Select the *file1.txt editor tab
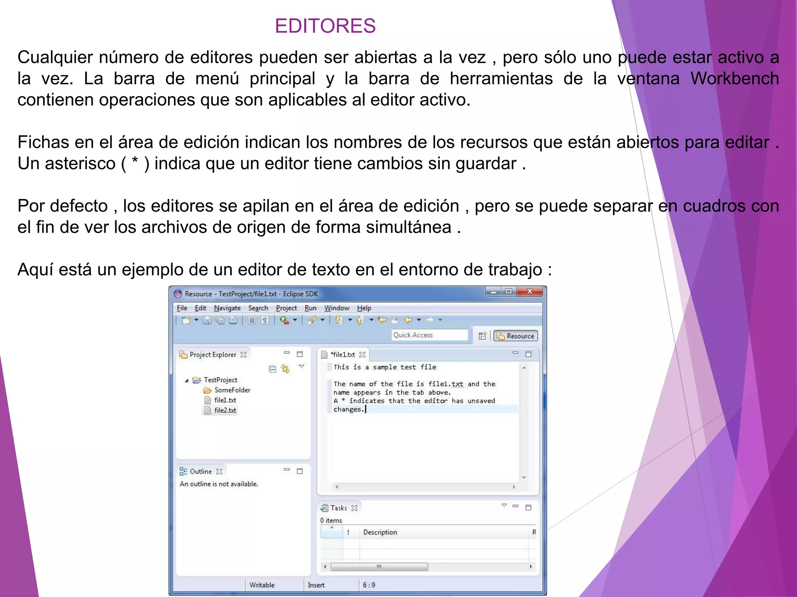 click(342, 354)
